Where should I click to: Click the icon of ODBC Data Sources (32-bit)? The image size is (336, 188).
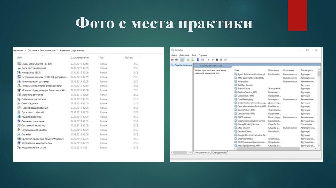pos(19,64)
